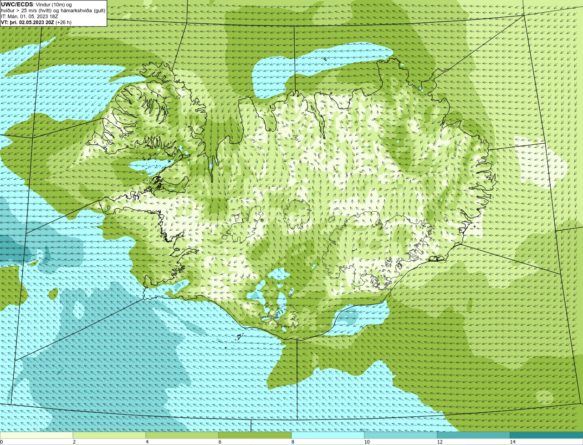The height and width of the screenshot is (445, 583).
Task: Click the legend scale label '10'
Action: pyautogui.click(x=367, y=442)
